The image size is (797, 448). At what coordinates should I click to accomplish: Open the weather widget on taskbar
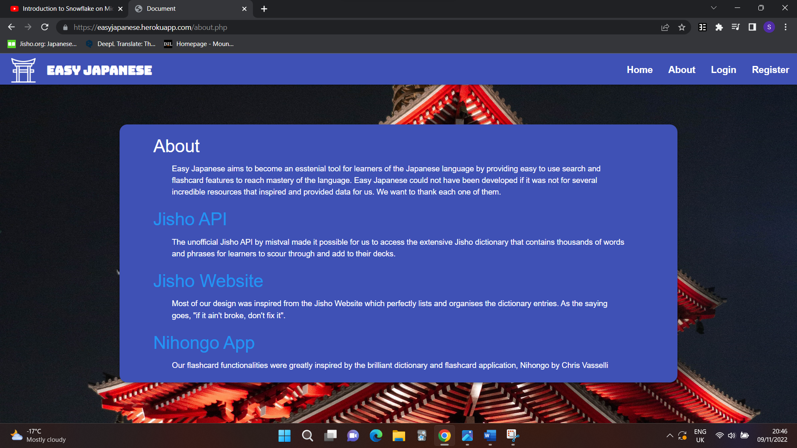coord(38,436)
